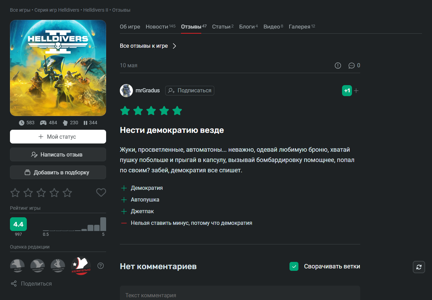Click the question mark help icon
The image size is (432, 300).
point(101,266)
